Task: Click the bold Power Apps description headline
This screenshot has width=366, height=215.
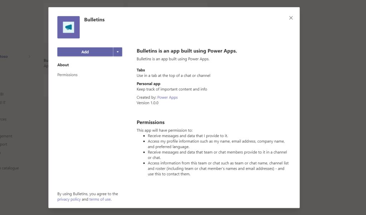Action: coord(187,51)
